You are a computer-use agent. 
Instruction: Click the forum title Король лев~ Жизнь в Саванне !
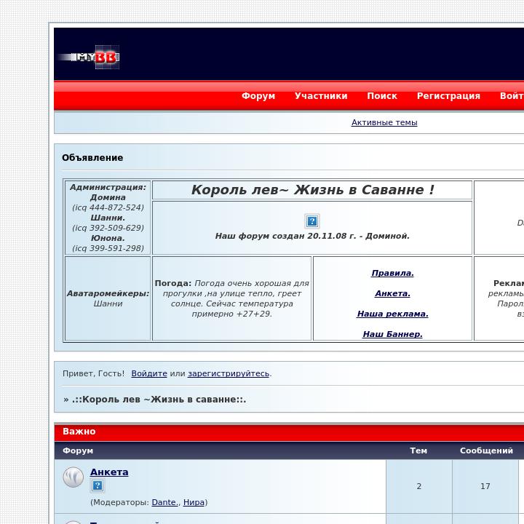coord(312,190)
